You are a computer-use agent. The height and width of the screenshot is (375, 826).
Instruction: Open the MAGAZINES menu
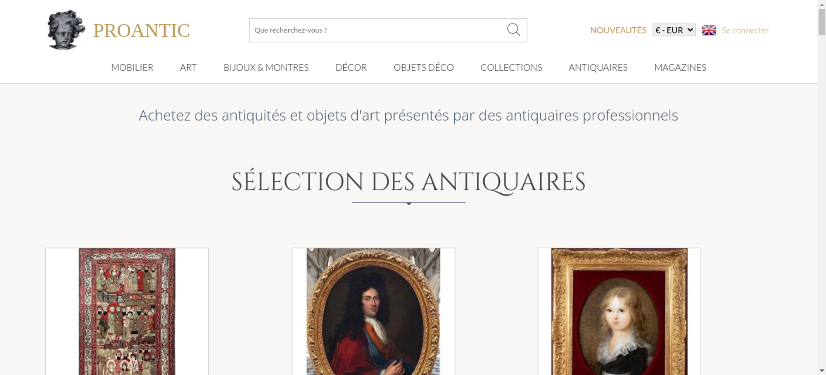(x=680, y=67)
